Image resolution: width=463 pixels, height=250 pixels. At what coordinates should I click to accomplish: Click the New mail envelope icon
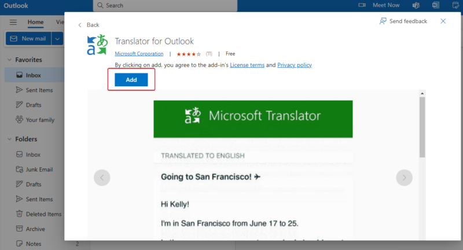click(13, 39)
